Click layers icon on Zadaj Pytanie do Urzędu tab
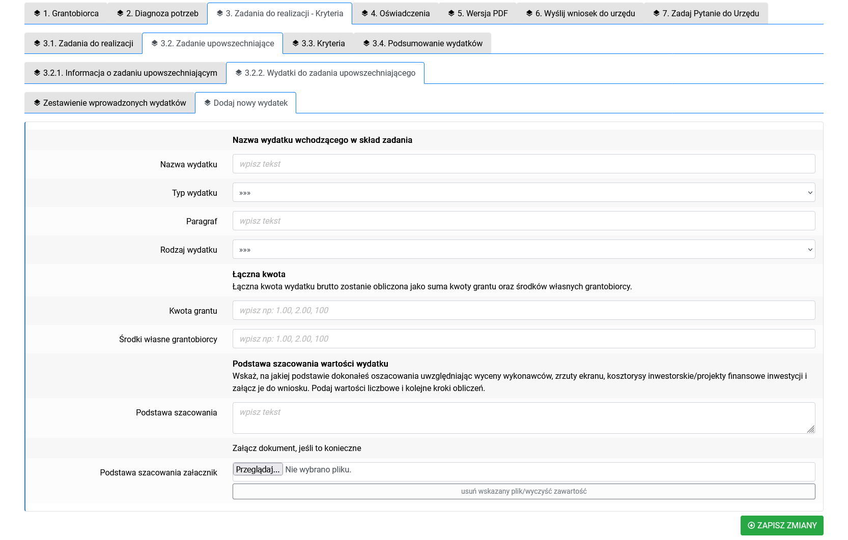The width and height of the screenshot is (848, 540). coord(656,13)
